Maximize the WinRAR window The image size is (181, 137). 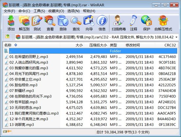(165, 5)
